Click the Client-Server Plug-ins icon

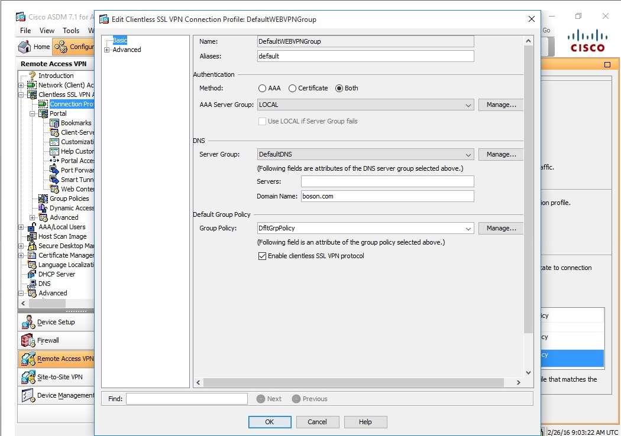pos(54,132)
